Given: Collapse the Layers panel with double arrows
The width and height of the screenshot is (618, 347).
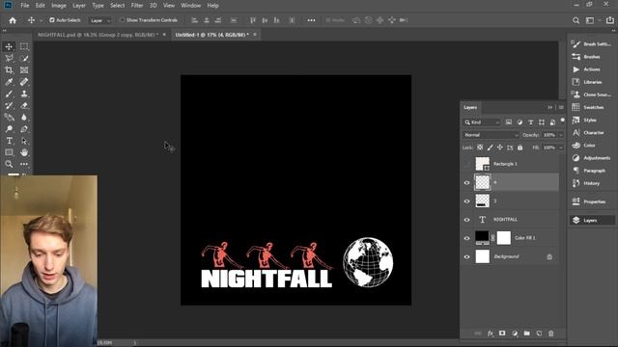Looking at the screenshot, I should [x=549, y=107].
